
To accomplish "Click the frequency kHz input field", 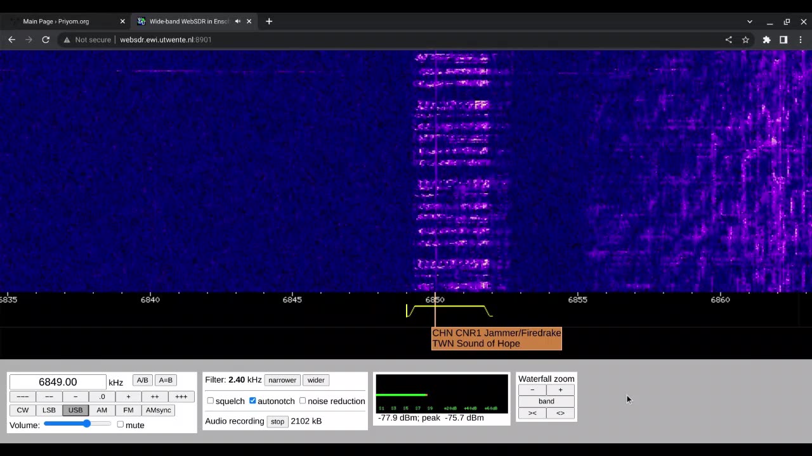I will pyautogui.click(x=58, y=382).
